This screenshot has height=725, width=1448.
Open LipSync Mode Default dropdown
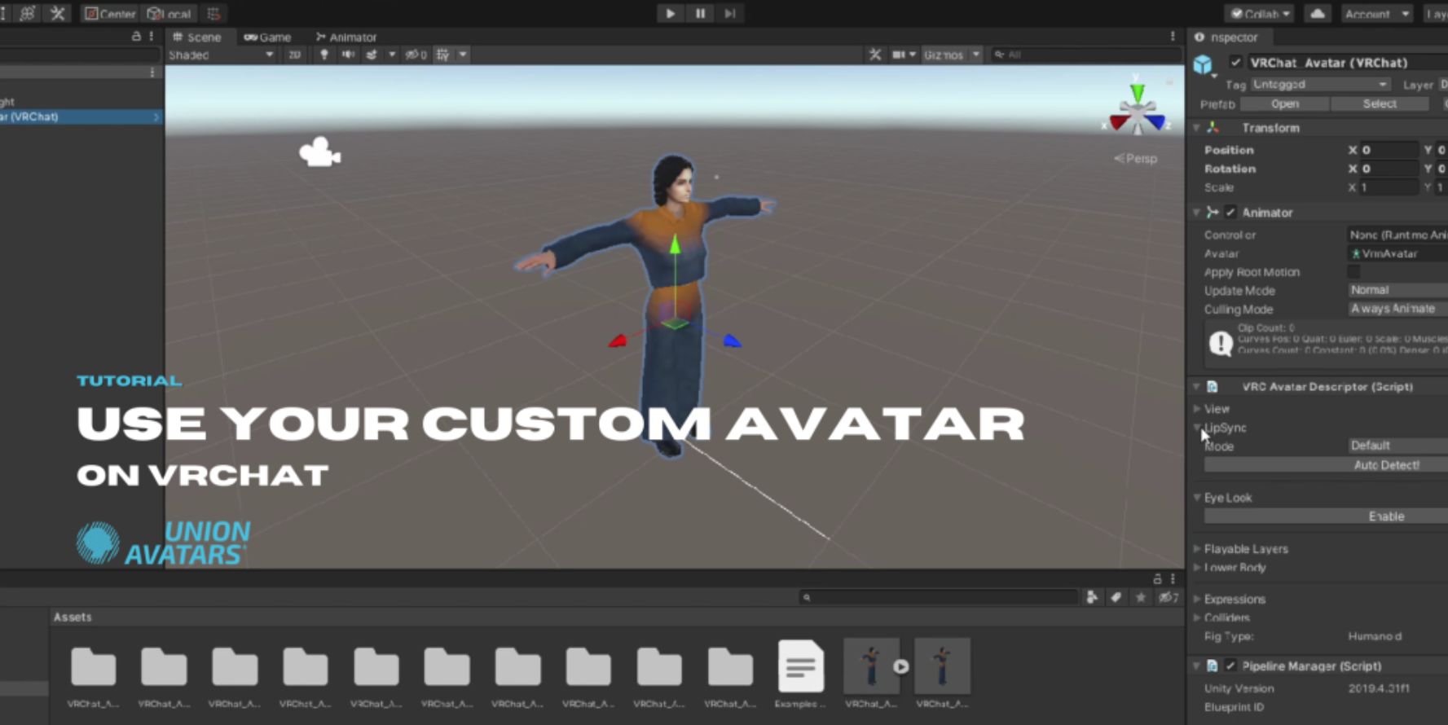click(x=1397, y=446)
